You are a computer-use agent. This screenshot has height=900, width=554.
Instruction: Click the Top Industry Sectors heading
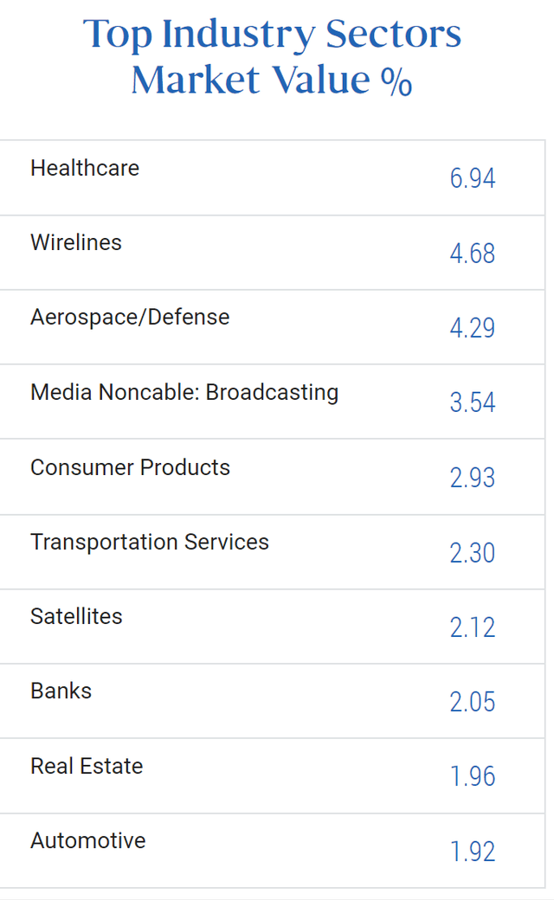click(x=272, y=56)
